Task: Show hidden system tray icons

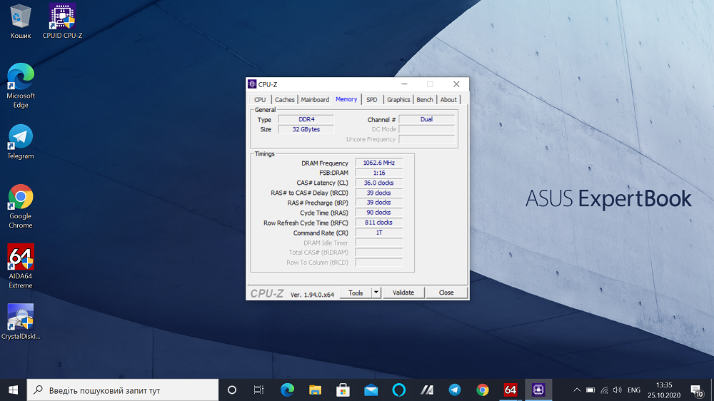Action: [x=576, y=390]
